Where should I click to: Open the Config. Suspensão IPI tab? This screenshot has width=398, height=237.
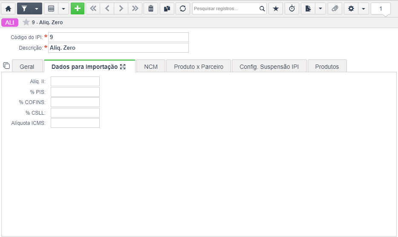pyautogui.click(x=269, y=67)
